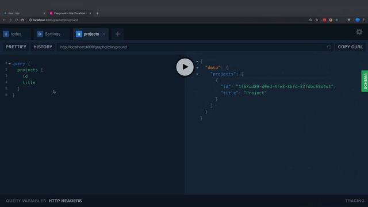Open the SCHEMA side panel
The image size is (368, 207).
tap(365, 81)
